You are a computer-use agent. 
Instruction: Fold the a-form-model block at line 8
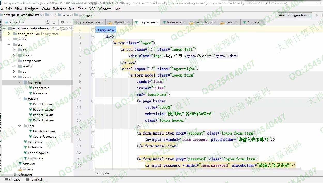pos(93,75)
